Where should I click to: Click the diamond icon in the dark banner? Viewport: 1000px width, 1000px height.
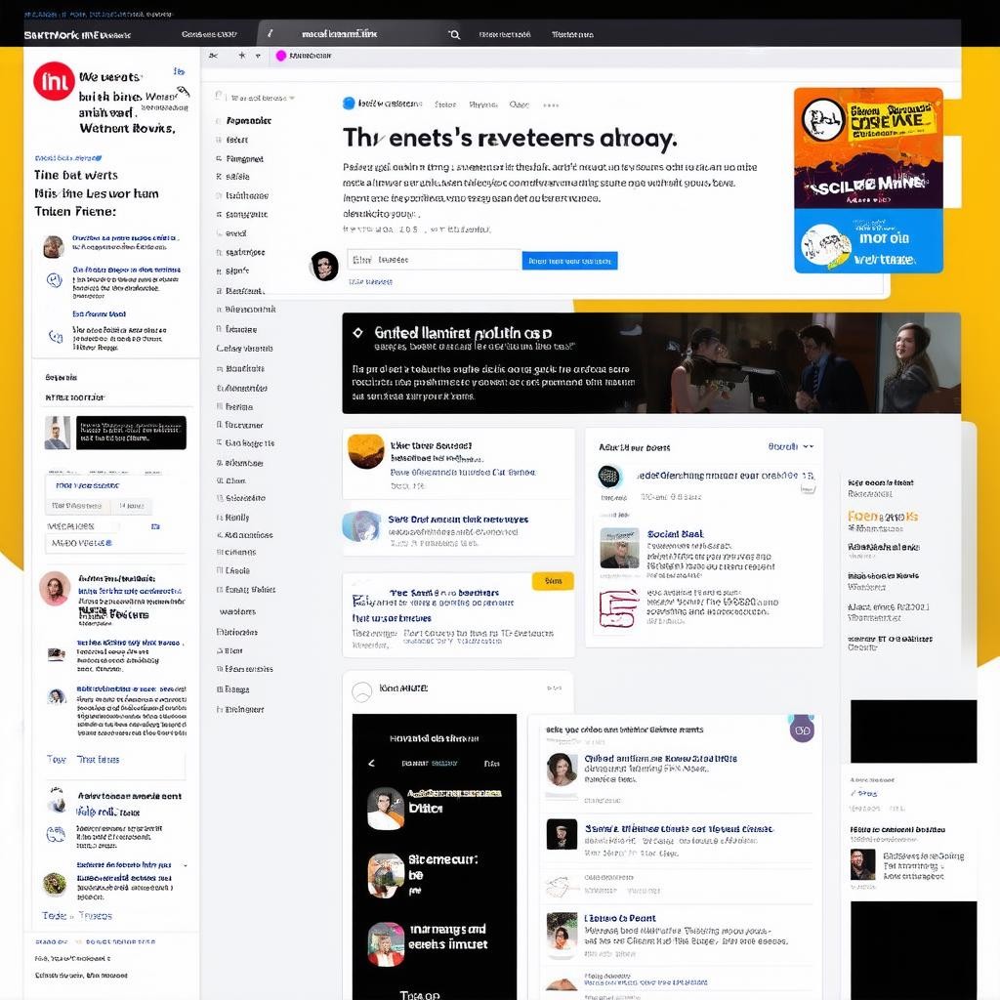coord(357,333)
